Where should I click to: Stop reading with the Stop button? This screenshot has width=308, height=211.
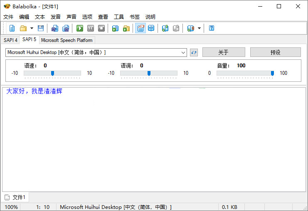101,28
